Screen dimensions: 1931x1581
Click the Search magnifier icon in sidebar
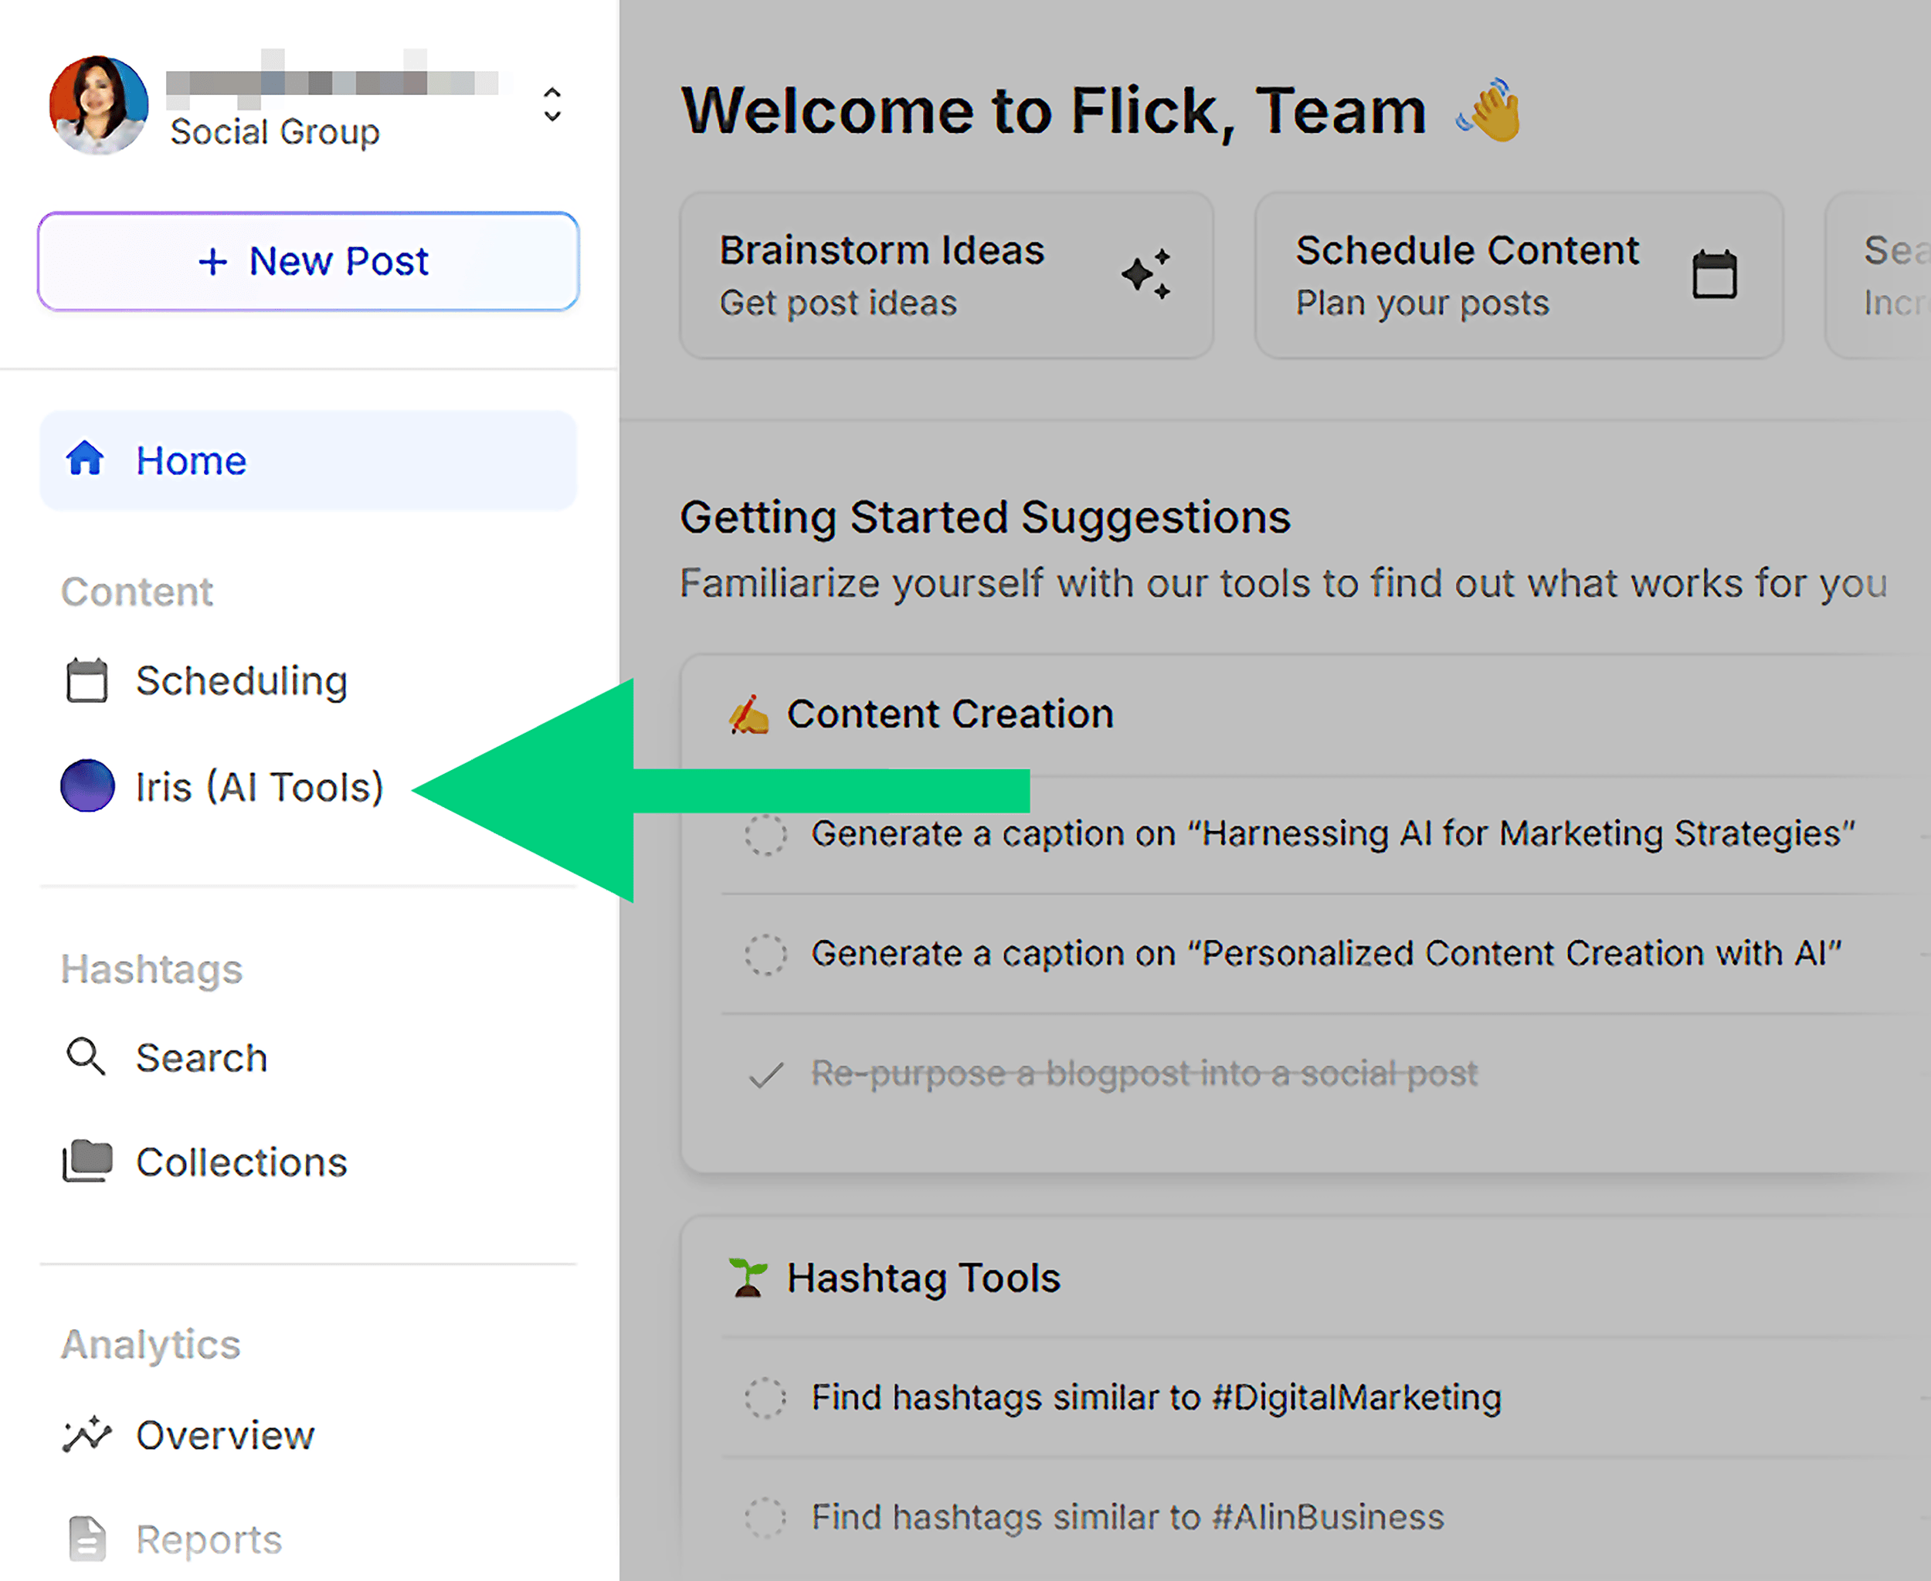point(86,1057)
